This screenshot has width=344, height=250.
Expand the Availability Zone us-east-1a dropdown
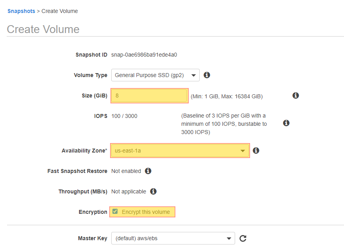tap(180, 151)
